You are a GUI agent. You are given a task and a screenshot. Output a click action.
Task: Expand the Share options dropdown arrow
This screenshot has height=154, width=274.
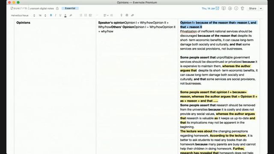click(261, 9)
